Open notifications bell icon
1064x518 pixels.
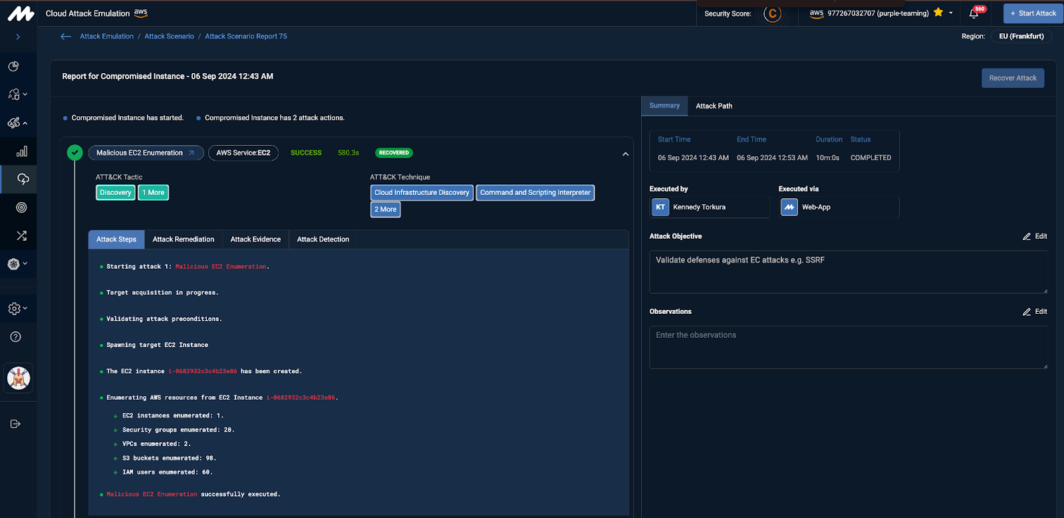click(974, 13)
